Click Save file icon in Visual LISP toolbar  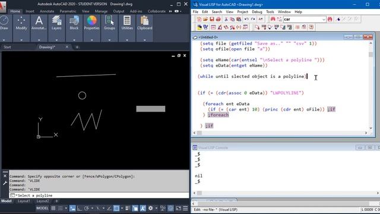[x=211, y=19]
